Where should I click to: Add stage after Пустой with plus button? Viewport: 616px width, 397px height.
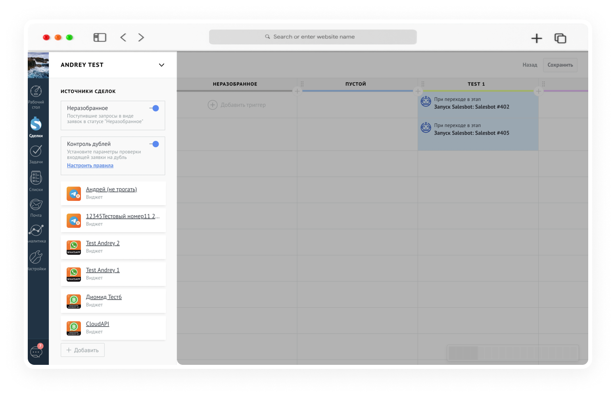tap(418, 91)
